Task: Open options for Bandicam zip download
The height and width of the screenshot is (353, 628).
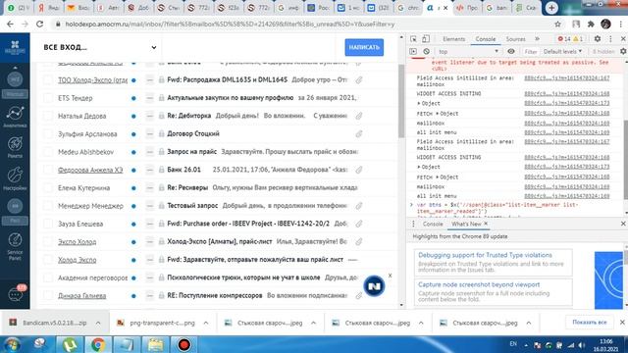Action: [x=98, y=323]
